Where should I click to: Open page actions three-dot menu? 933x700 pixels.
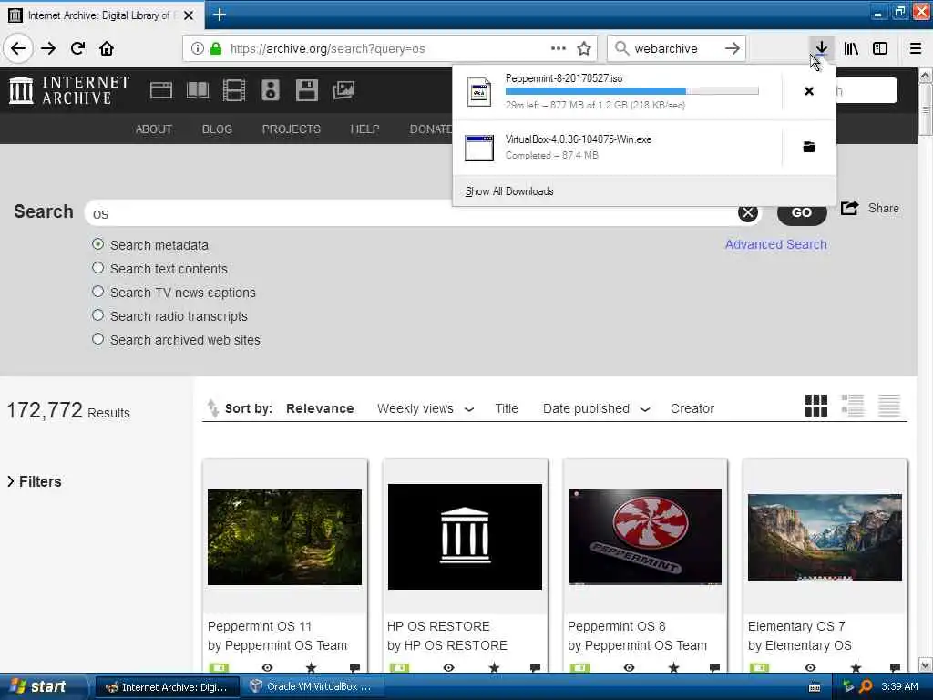coord(559,48)
